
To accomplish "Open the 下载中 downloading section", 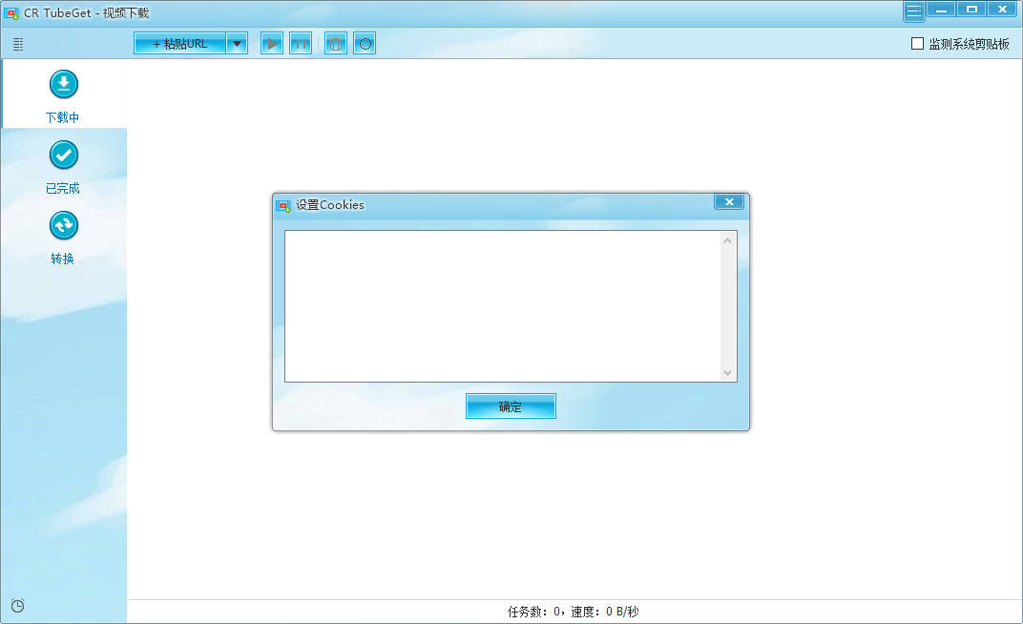I will [63, 94].
